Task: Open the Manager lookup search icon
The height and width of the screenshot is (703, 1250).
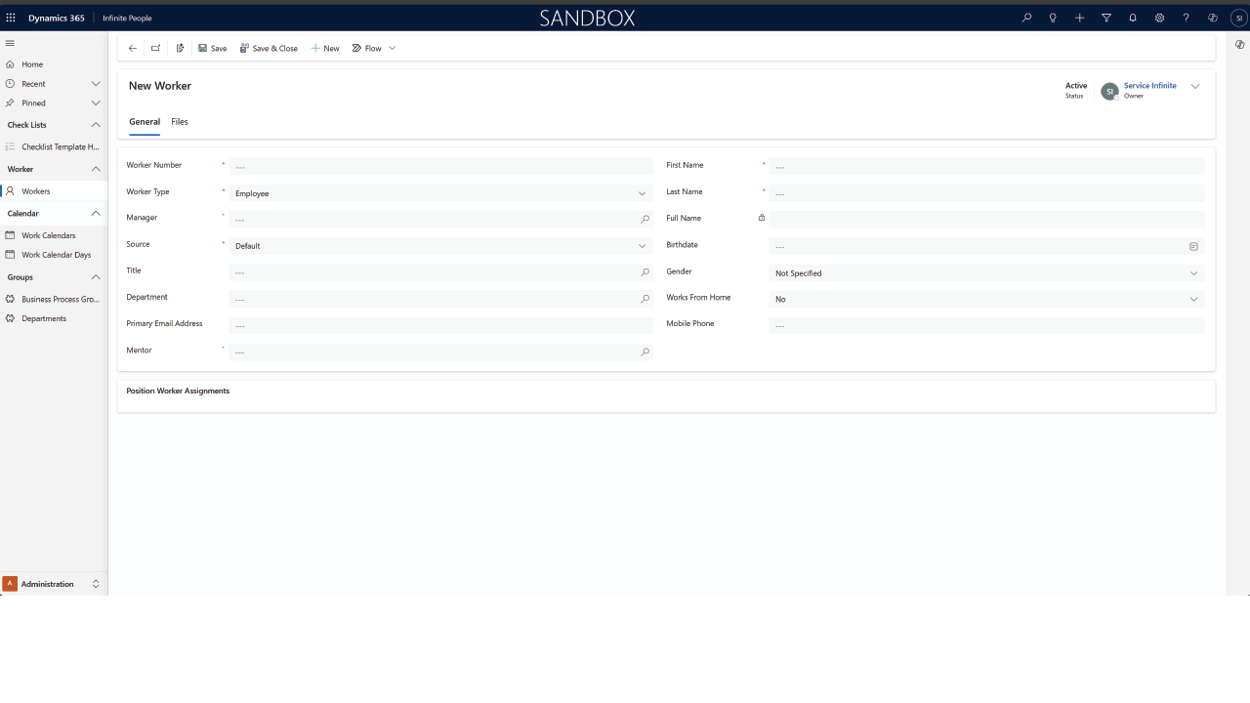Action: pyautogui.click(x=645, y=220)
